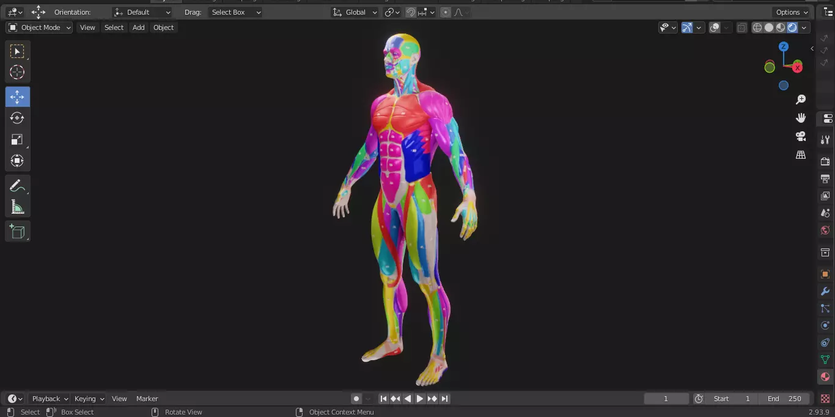
Task: Select the Select Box tool
Action: pyautogui.click(x=17, y=51)
